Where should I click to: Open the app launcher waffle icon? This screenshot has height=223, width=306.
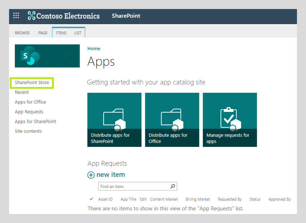[16, 16]
